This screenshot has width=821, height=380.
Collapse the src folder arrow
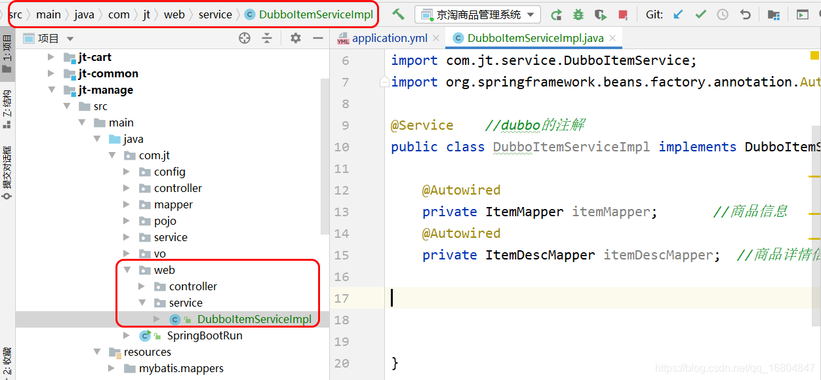[x=66, y=106]
